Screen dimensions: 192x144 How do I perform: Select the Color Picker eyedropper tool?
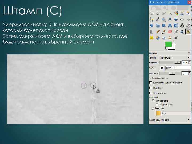[158, 19]
